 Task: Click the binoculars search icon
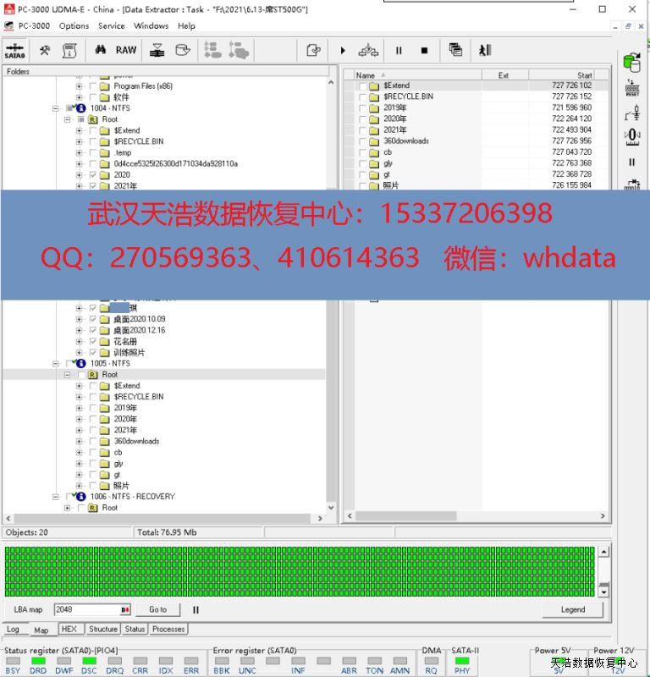click(100, 51)
